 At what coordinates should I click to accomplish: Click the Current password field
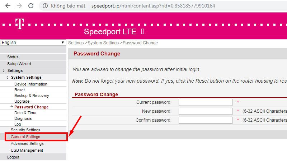click(206, 102)
